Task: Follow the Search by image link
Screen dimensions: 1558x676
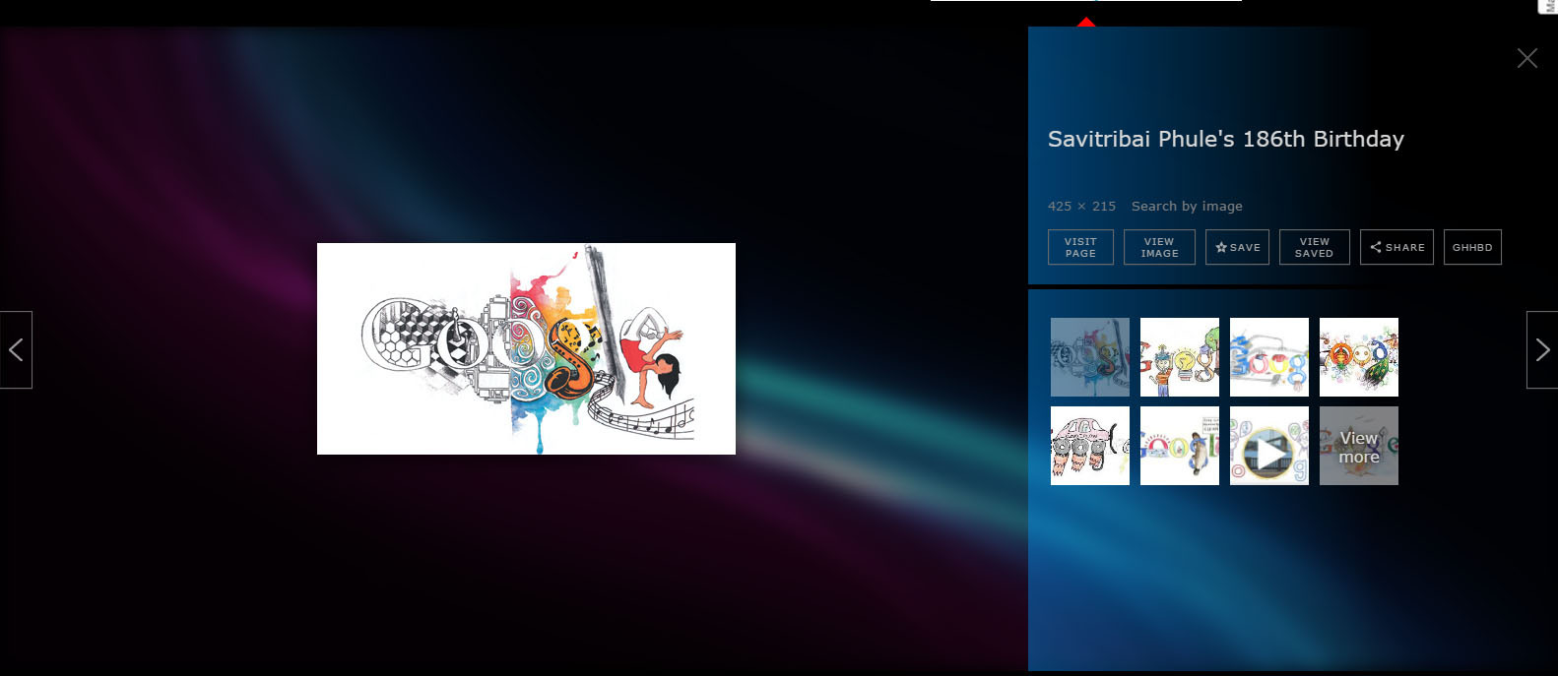Action: [x=1187, y=206]
